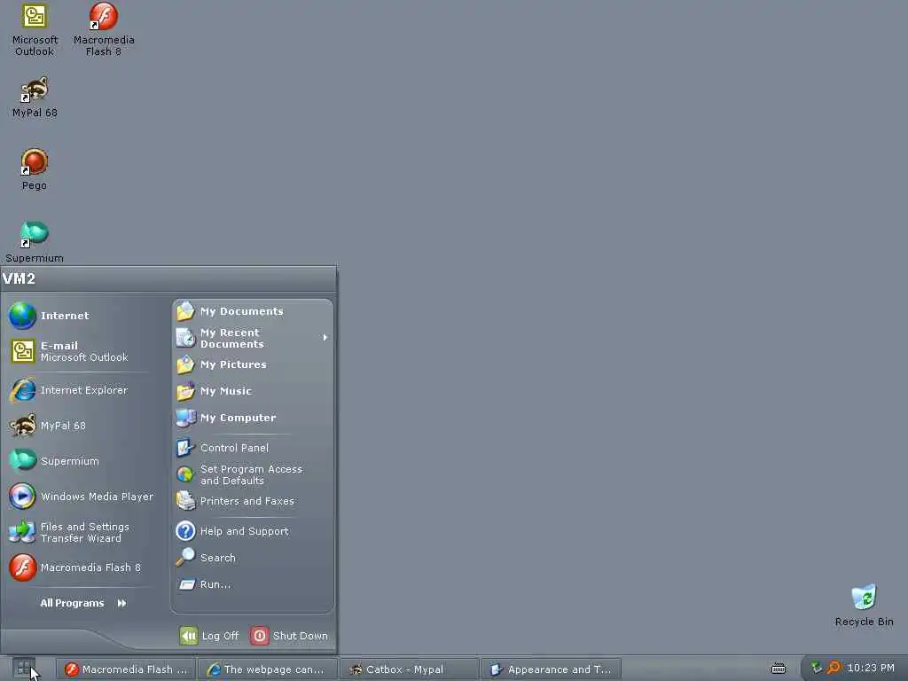
Task: Open My Pictures folder
Action: (x=253, y=364)
